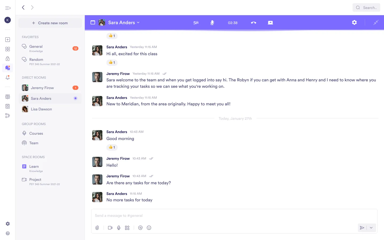Click the Create new room button
Screen dimensions: 384x240
click(x=50, y=23)
